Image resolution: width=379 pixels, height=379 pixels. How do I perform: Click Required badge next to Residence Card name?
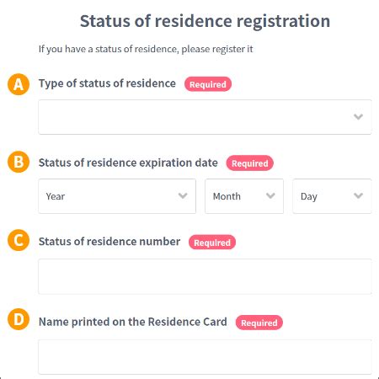pyautogui.click(x=259, y=323)
